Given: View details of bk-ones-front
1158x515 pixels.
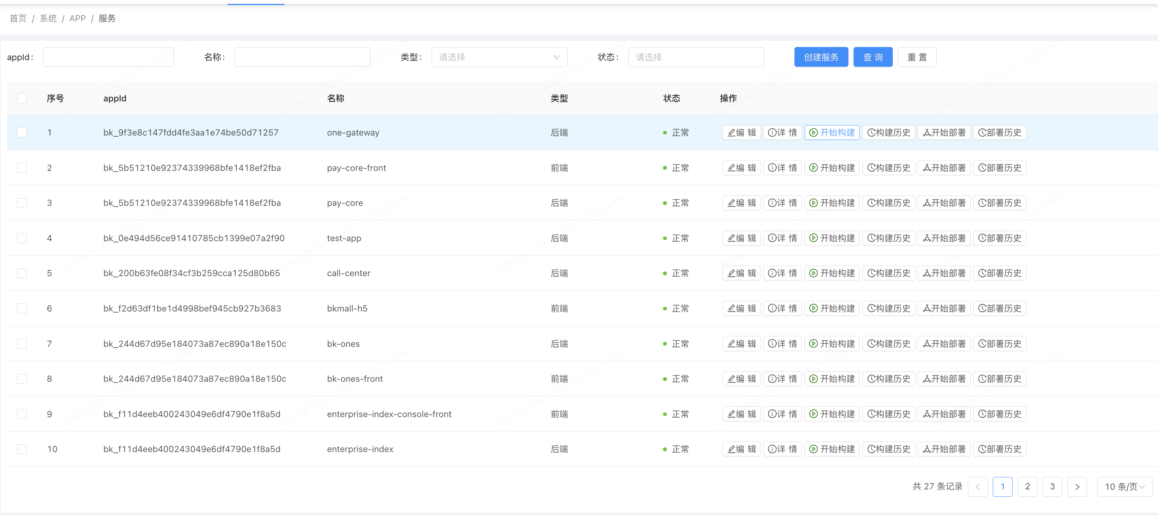Looking at the screenshot, I should coord(782,379).
